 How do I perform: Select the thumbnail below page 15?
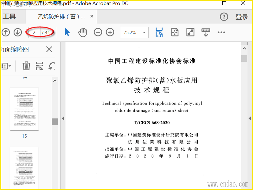point(24,168)
